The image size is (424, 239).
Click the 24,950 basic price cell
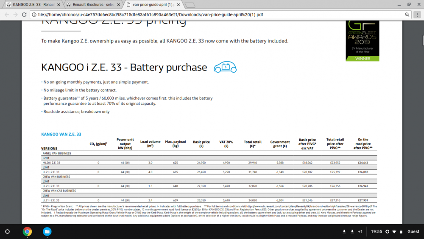(201, 163)
